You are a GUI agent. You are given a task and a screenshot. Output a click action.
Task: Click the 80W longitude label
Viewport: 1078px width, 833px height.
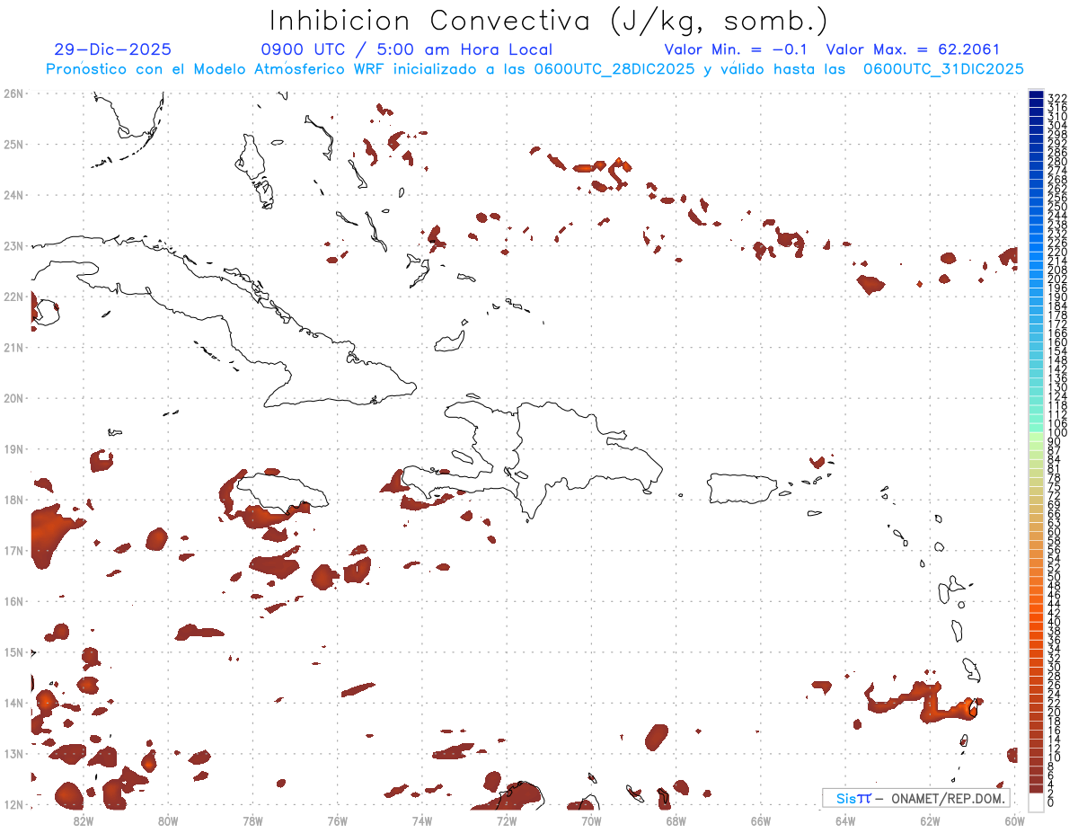pyautogui.click(x=167, y=820)
